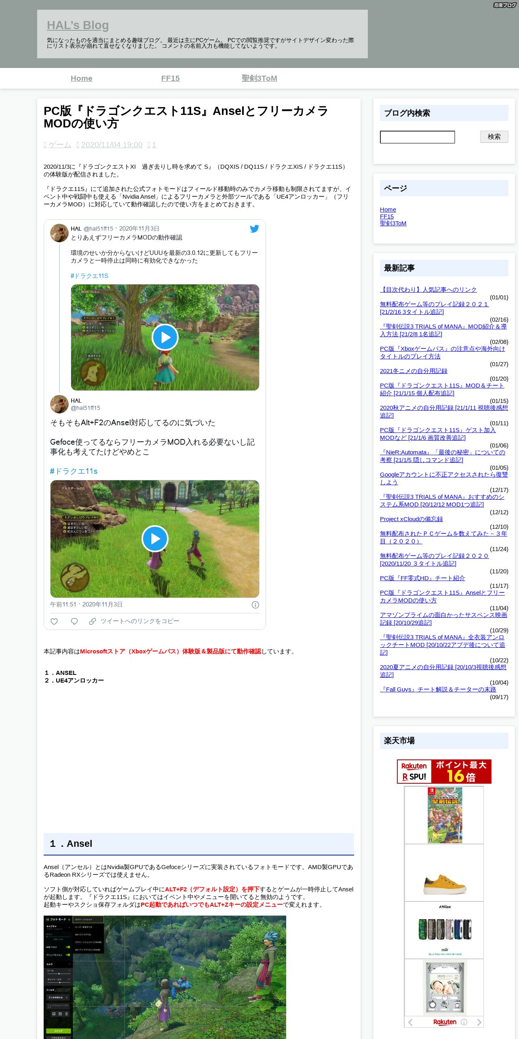Click the Ninja Blog logo in the corner
The image size is (519, 1039).
tap(504, 5)
